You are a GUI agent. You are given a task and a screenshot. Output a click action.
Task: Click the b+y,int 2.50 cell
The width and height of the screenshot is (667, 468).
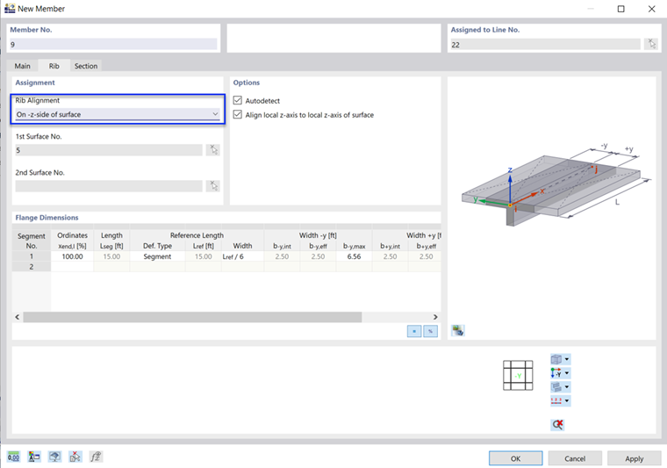coord(390,256)
